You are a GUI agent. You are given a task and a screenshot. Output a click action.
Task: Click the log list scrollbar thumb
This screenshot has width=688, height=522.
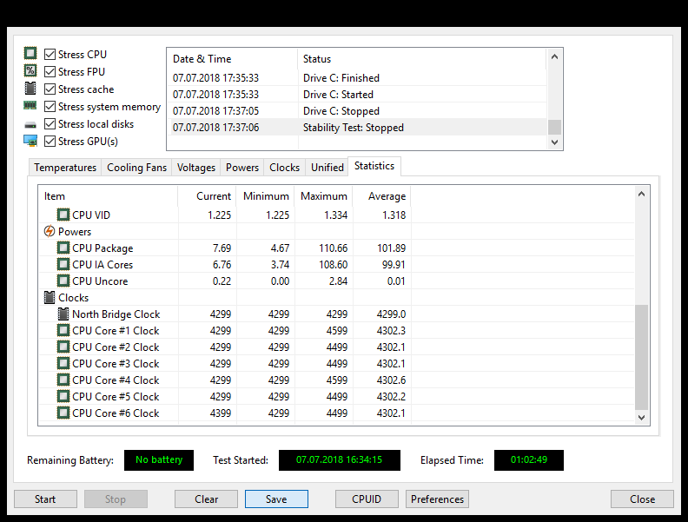554,127
